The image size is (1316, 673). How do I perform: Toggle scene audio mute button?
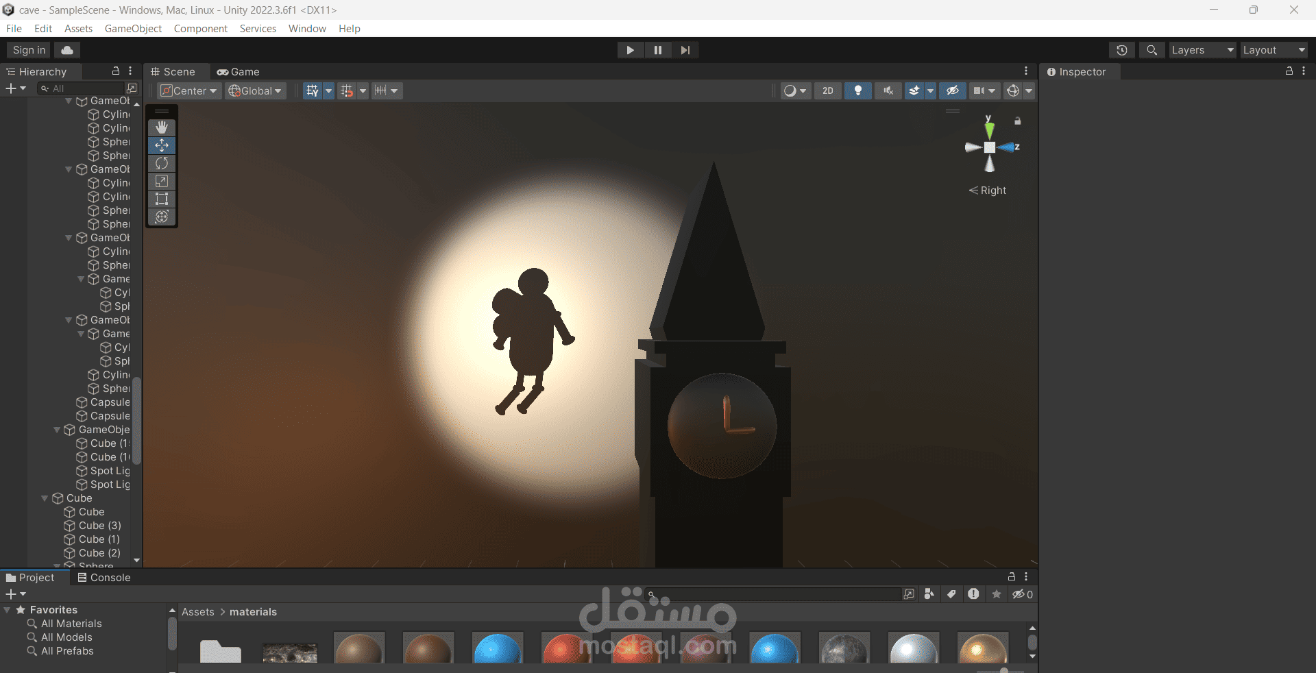click(888, 90)
